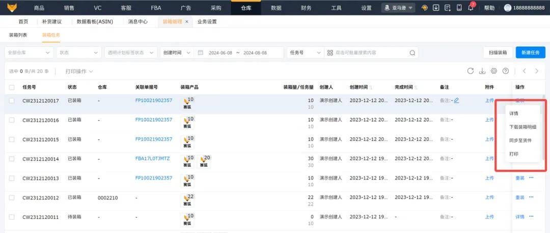This screenshot has height=233, width=550.
Task: Click product thumbnail with quantity 22
Action: coord(187,200)
